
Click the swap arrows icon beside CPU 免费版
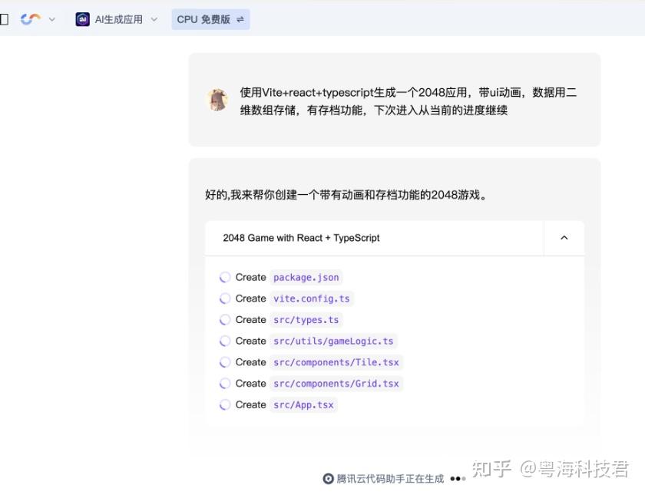point(239,18)
